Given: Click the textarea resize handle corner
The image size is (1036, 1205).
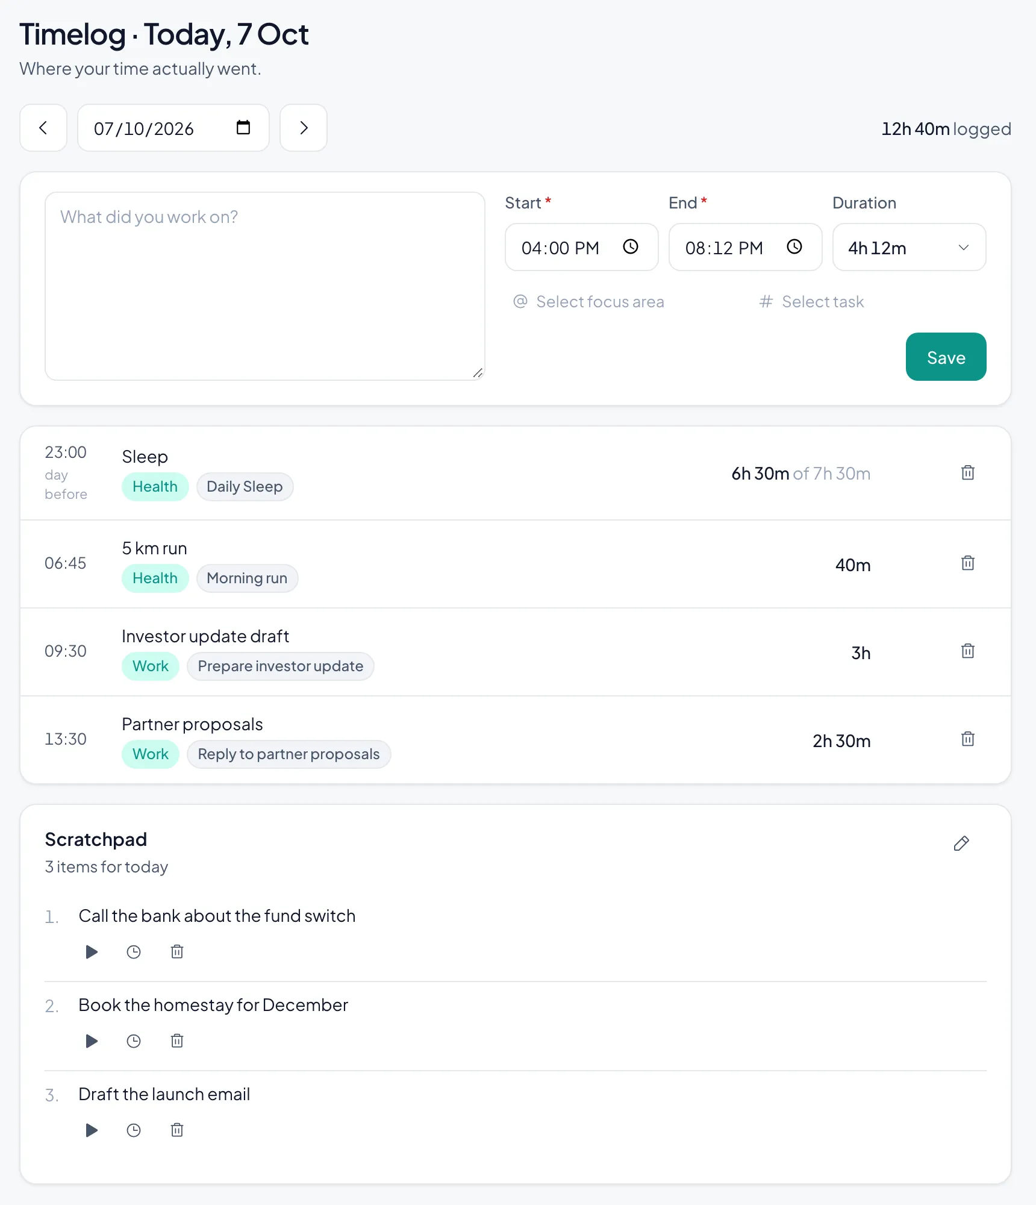Looking at the screenshot, I should pos(478,373).
